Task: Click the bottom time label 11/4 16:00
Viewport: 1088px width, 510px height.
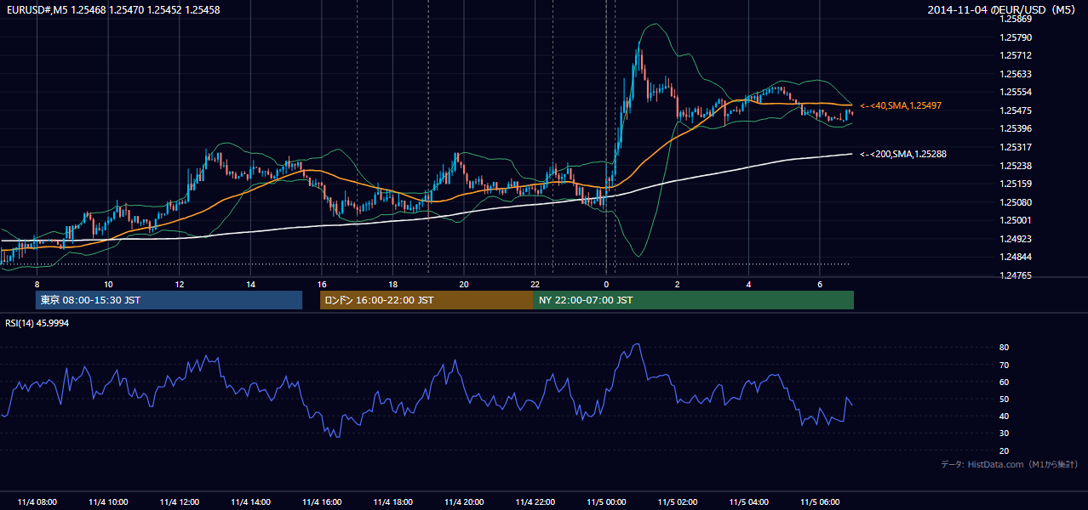Action: (x=322, y=501)
